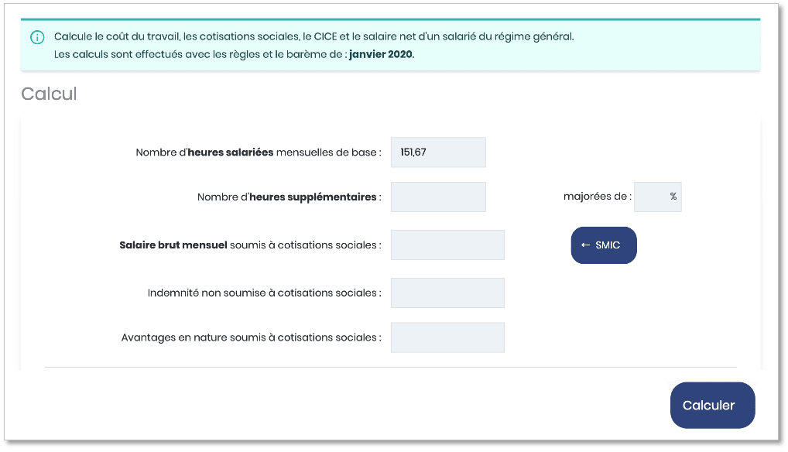Image resolution: width=788 pixels, height=452 pixels.
Task: Click the Calcul section heading
Action: click(49, 94)
